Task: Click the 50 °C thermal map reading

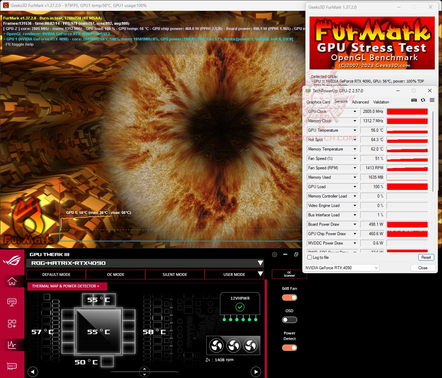Action: (86, 362)
